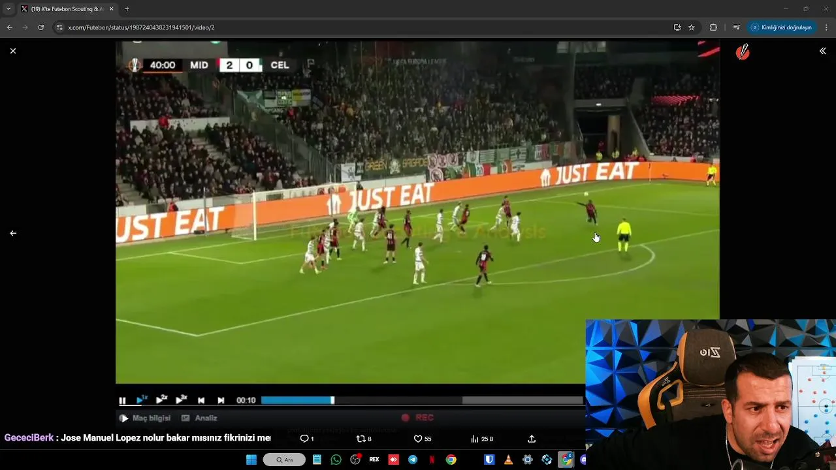The height and width of the screenshot is (470, 836).
Task: Install app icon in address bar
Action: pyautogui.click(x=677, y=27)
